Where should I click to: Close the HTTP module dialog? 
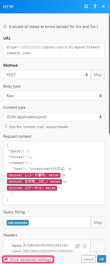pyautogui.click(x=103, y=7)
